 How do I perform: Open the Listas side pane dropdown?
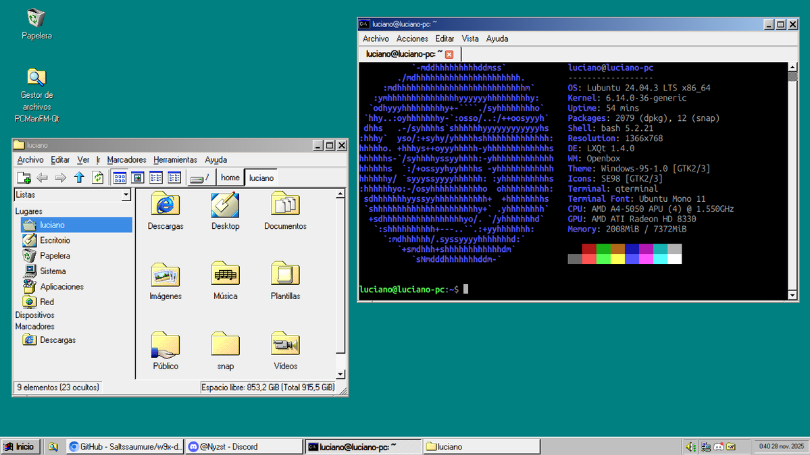click(126, 194)
